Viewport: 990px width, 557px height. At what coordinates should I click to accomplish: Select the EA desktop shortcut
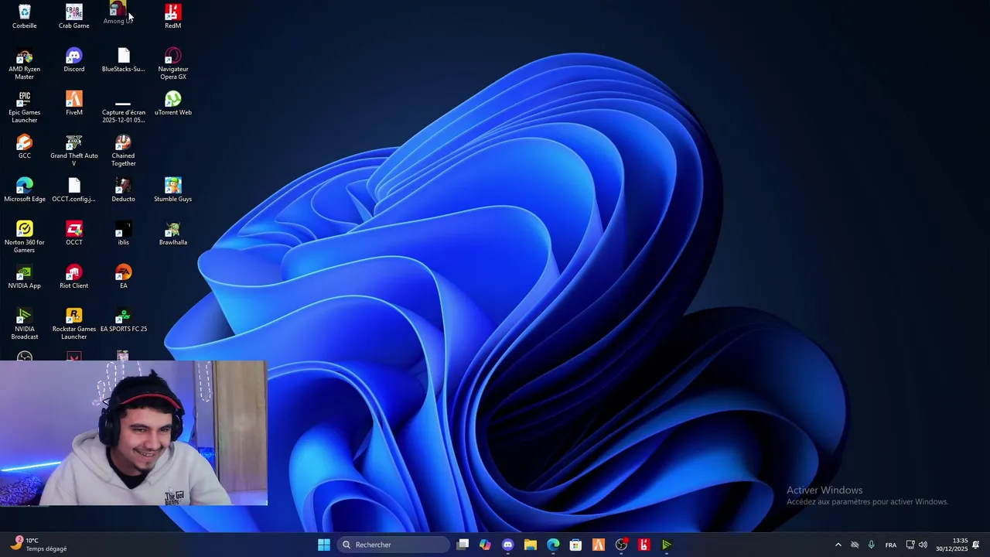(124, 277)
